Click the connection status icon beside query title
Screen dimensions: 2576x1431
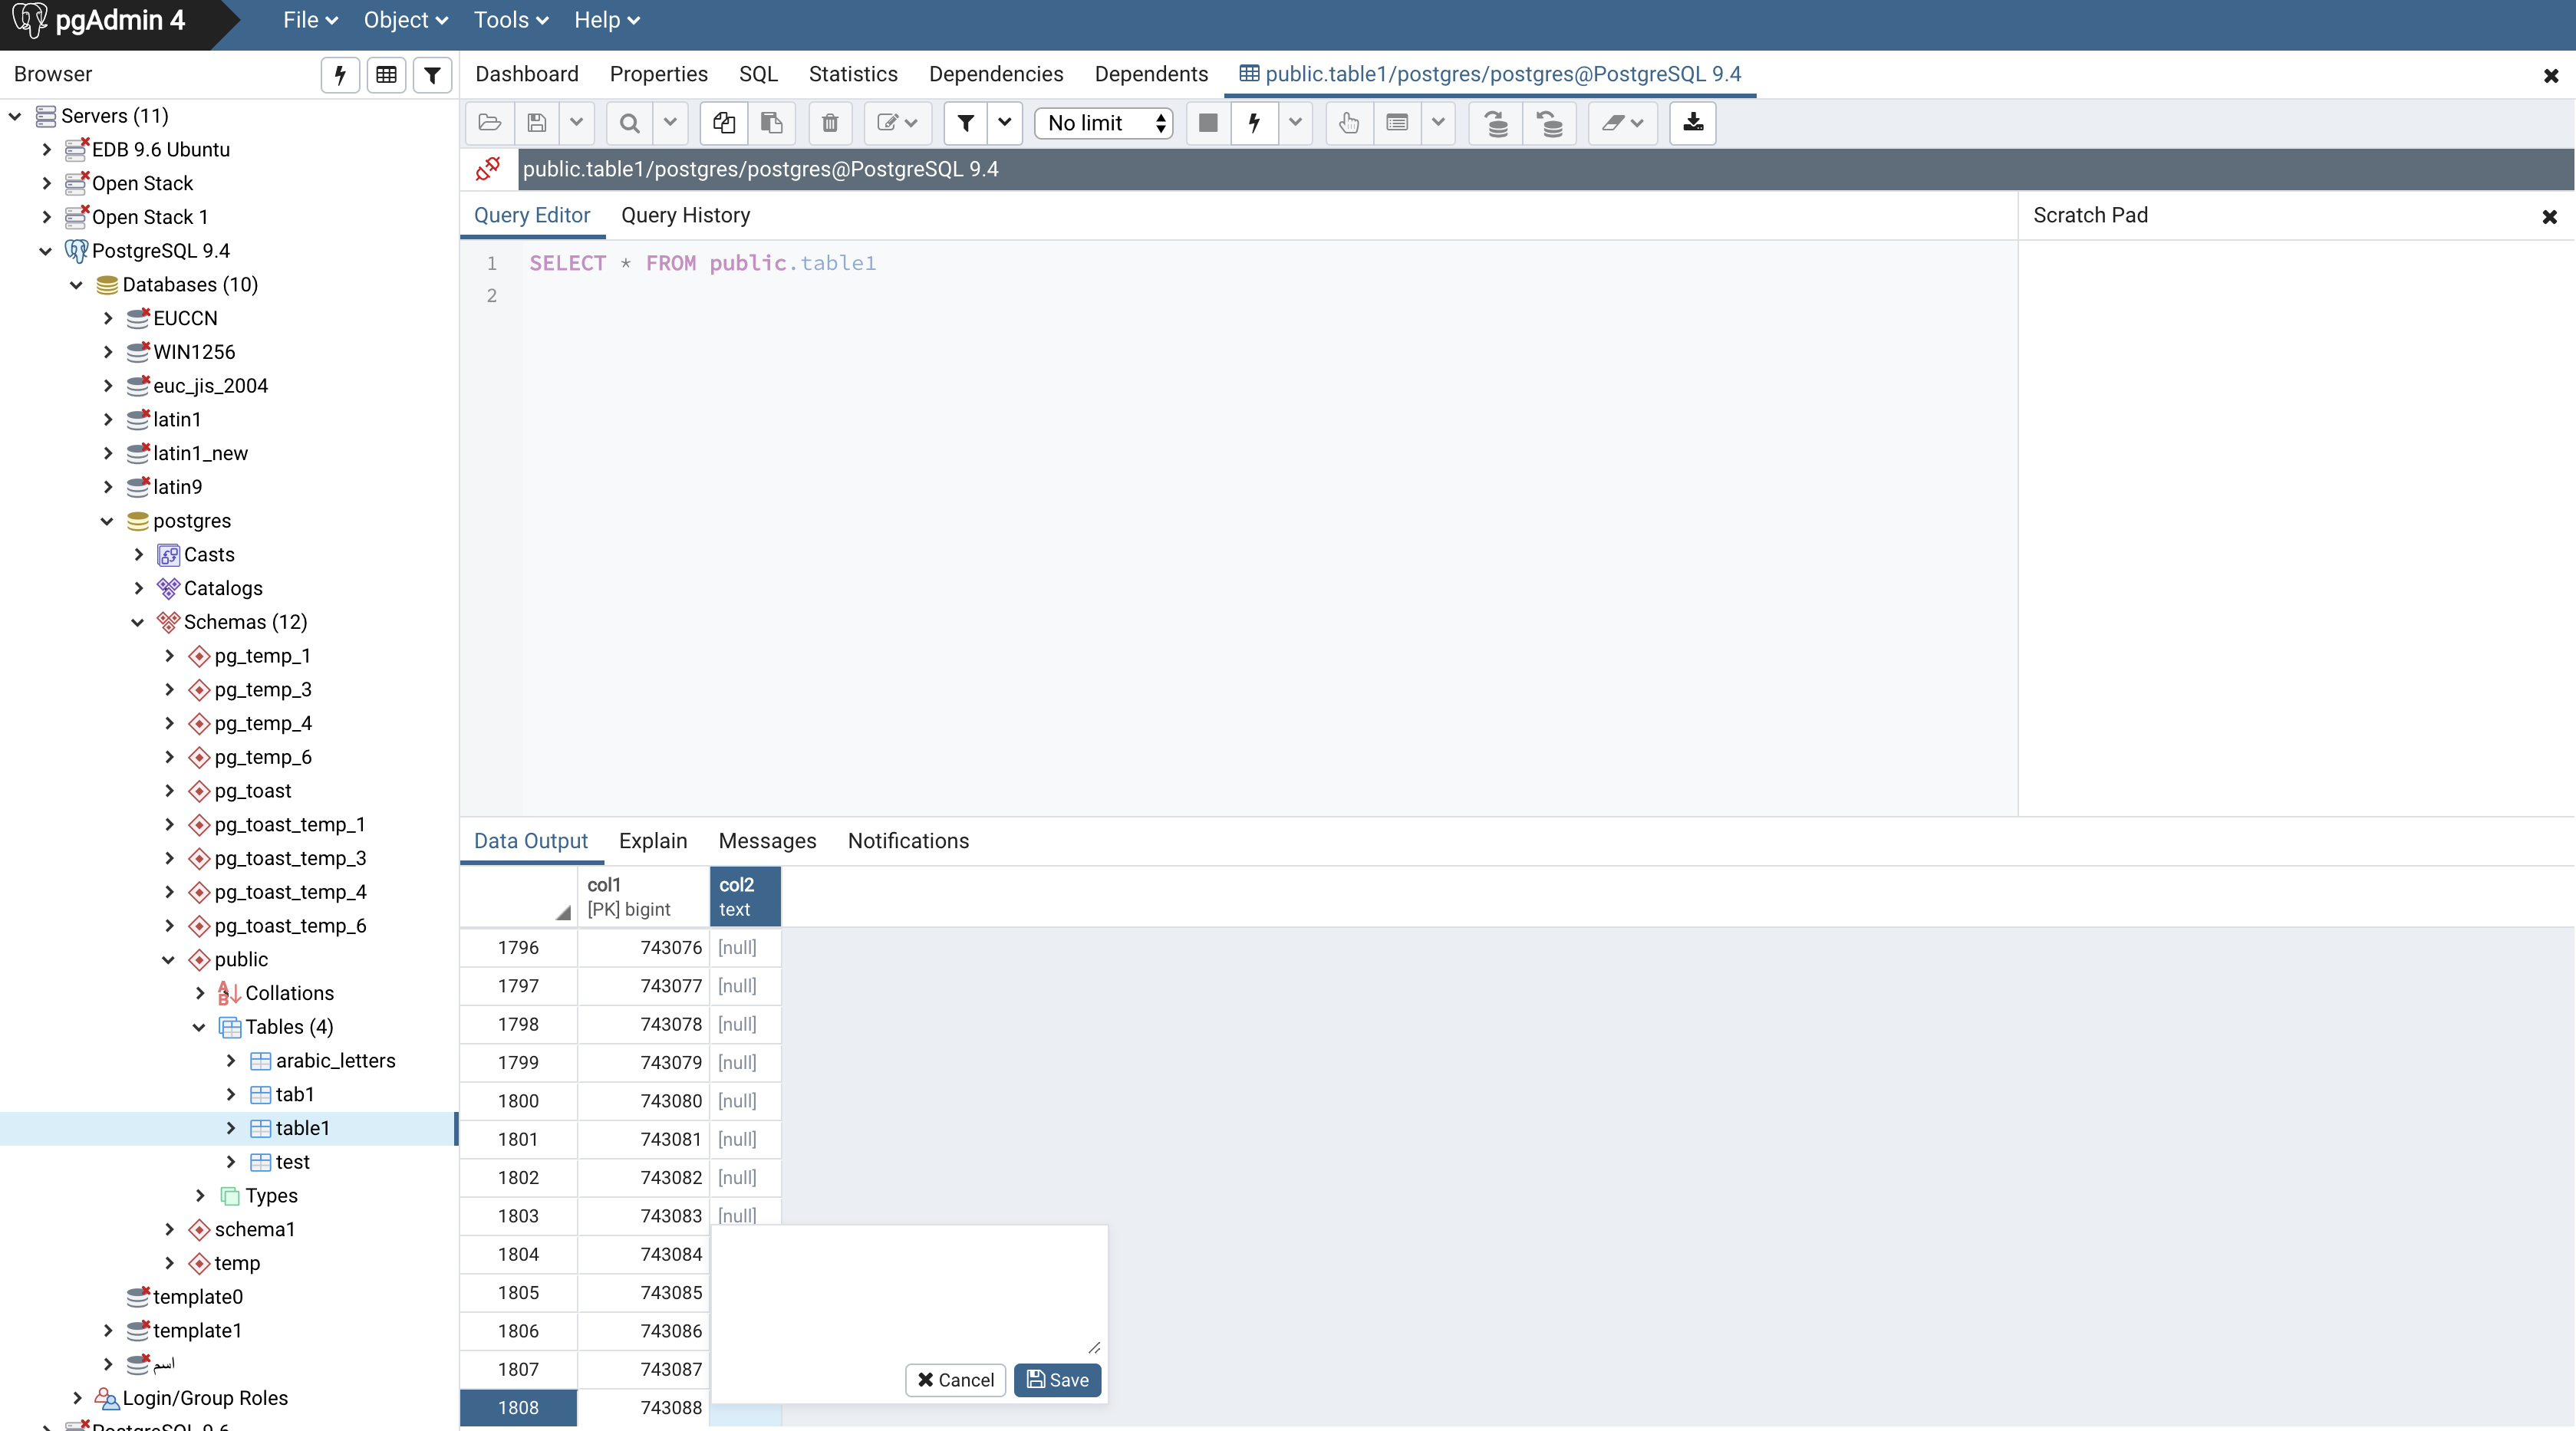tap(488, 169)
